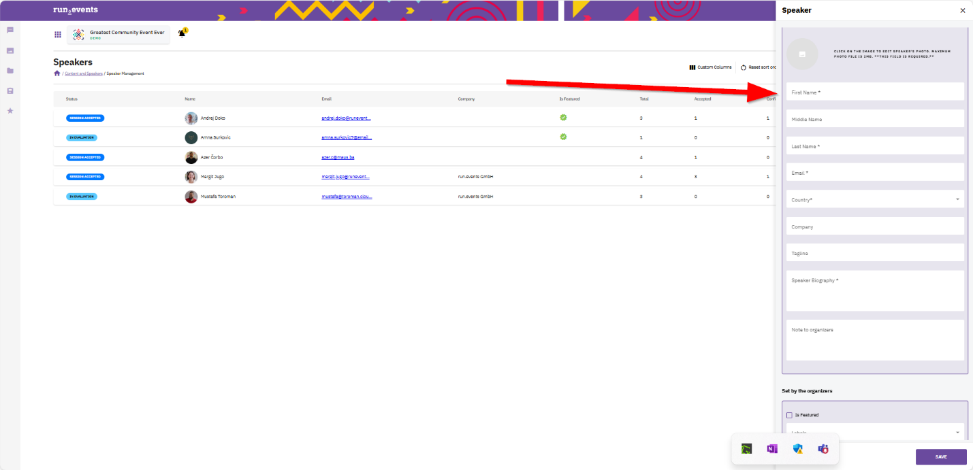This screenshot has width=973, height=470.
Task: Open Andrej Doko's avatar photo
Action: click(191, 118)
